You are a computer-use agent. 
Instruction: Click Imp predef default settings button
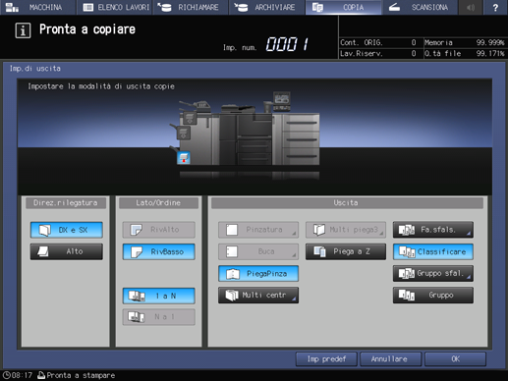(x=326, y=359)
